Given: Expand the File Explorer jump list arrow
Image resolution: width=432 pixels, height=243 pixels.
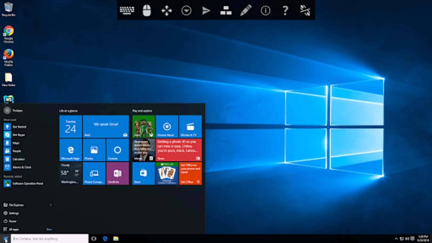Looking at the screenshot, I should [x=50, y=205].
